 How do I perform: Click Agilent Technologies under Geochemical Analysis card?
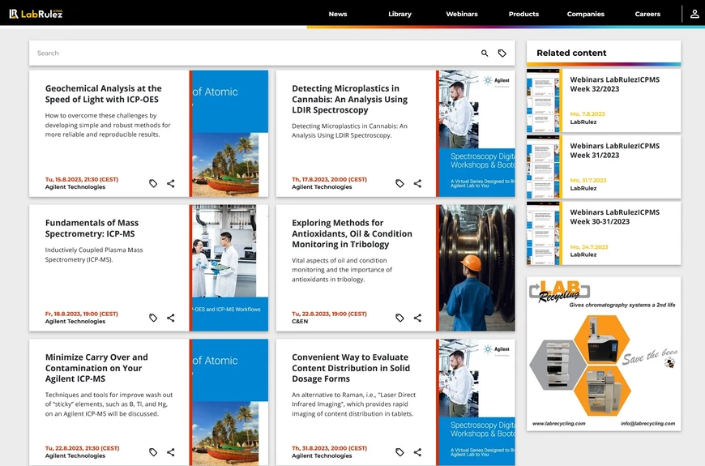pos(75,186)
